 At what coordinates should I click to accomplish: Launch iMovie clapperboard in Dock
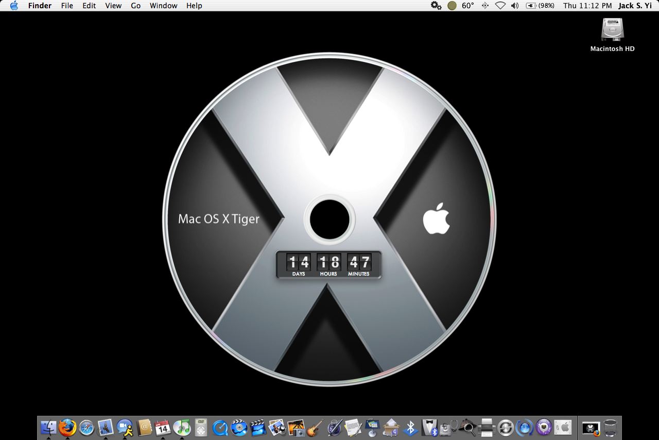pos(258,427)
